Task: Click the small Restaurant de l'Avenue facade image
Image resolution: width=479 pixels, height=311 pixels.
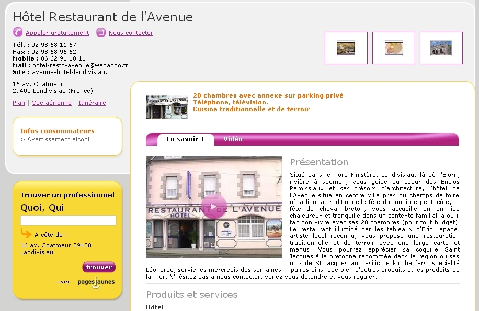Action: coord(167,107)
